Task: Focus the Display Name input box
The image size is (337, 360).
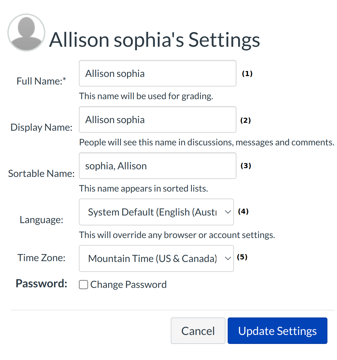Action: 157,119
